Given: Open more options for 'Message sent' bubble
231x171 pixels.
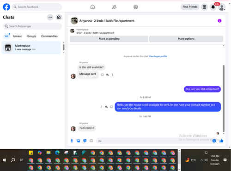Looking at the screenshot, I should (112, 75).
